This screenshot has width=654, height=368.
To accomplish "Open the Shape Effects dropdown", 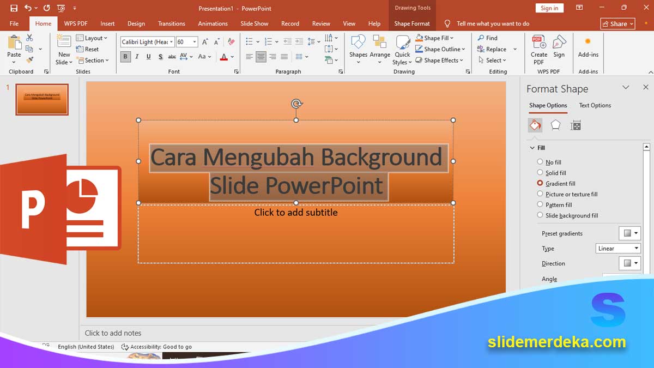I will (439, 61).
